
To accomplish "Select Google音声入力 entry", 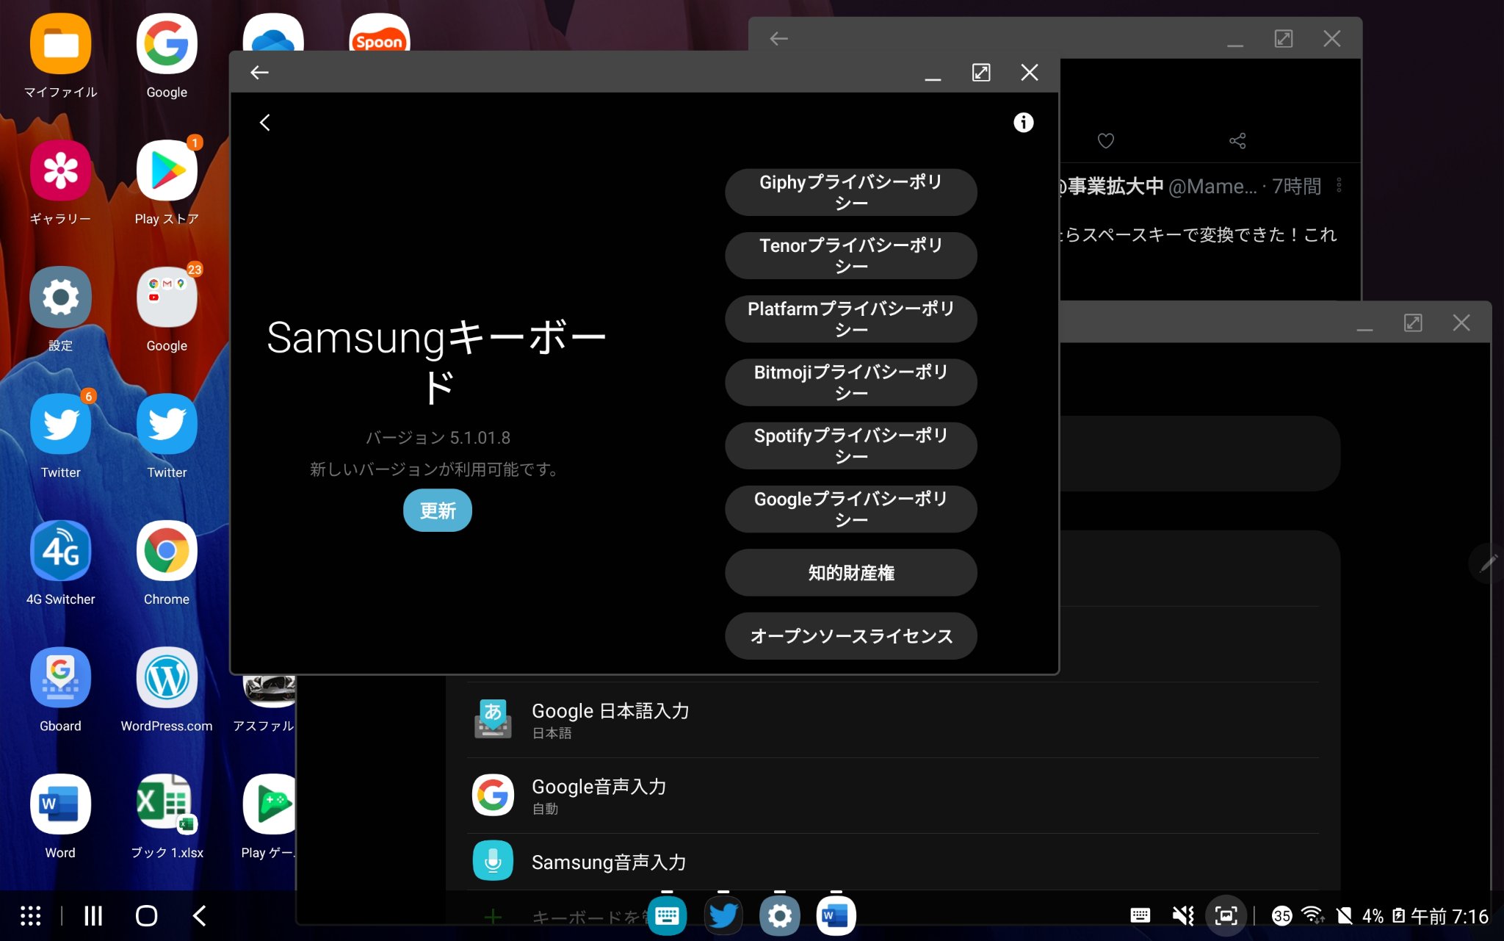I will click(893, 796).
